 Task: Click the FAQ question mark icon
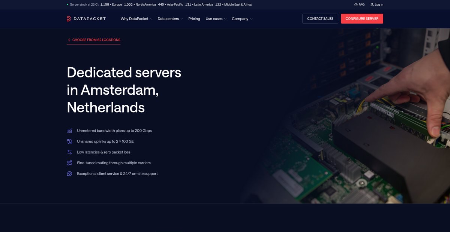pos(356,4)
